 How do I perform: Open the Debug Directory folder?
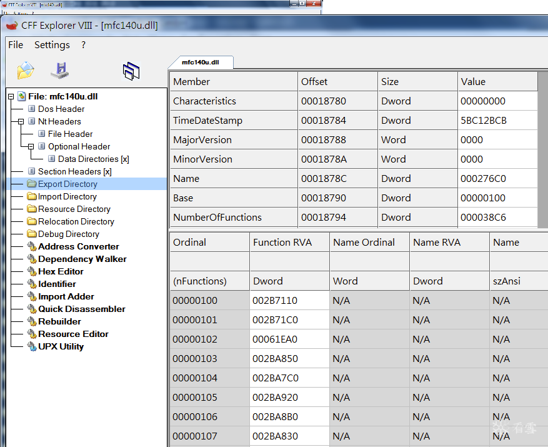tap(69, 234)
